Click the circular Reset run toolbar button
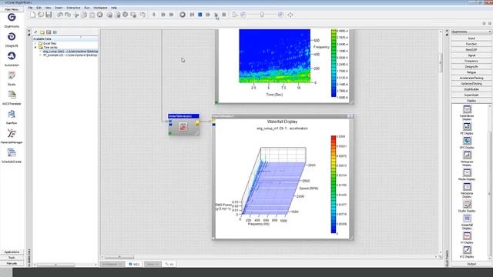The width and height of the screenshot is (493, 277). coord(183,15)
